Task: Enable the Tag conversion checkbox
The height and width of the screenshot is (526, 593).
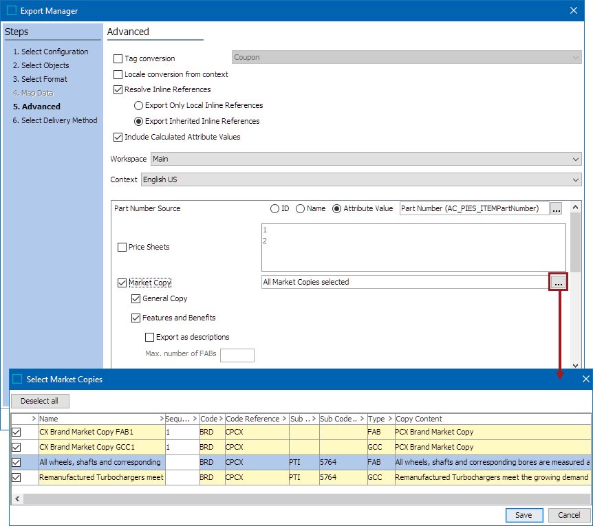Action: (118, 59)
